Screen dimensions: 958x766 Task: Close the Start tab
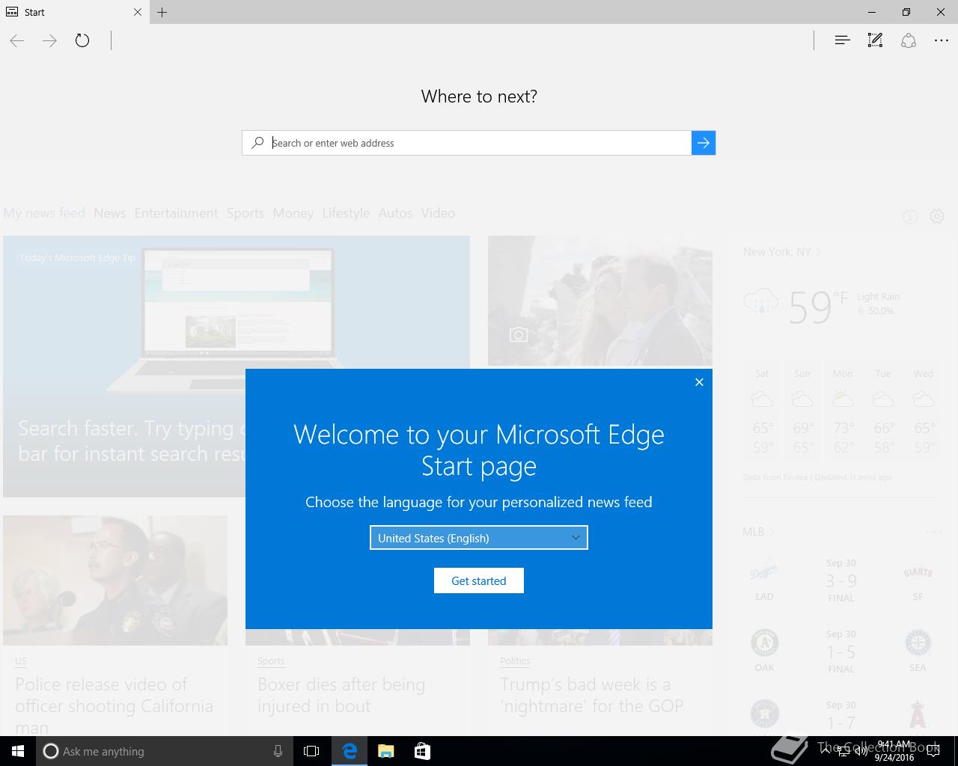pyautogui.click(x=138, y=12)
